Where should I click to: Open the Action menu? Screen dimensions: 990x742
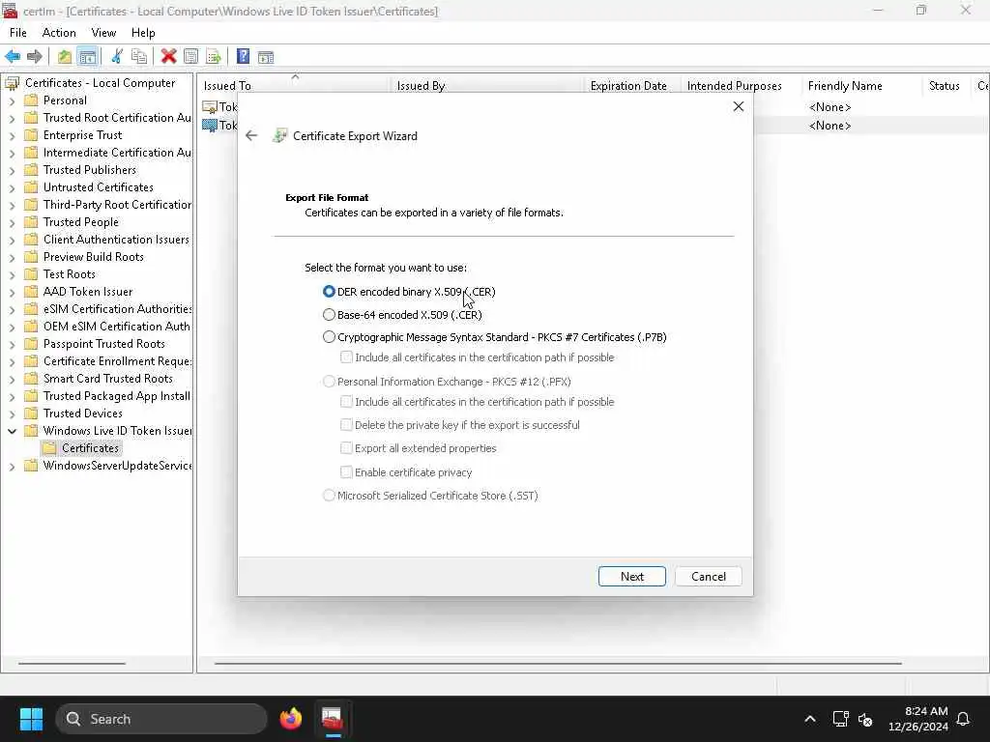(59, 33)
